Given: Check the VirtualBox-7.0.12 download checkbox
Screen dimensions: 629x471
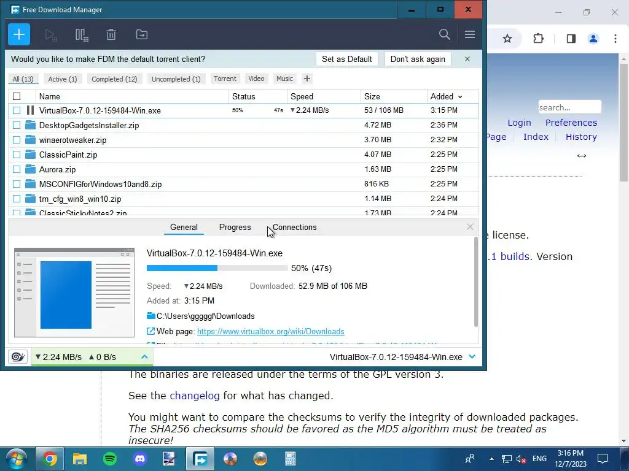Looking at the screenshot, I should (x=17, y=110).
